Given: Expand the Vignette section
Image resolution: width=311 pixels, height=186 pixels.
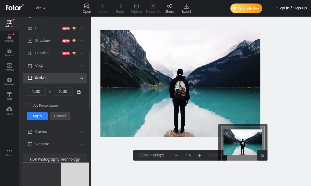Looking at the screenshot, I should 82,144.
